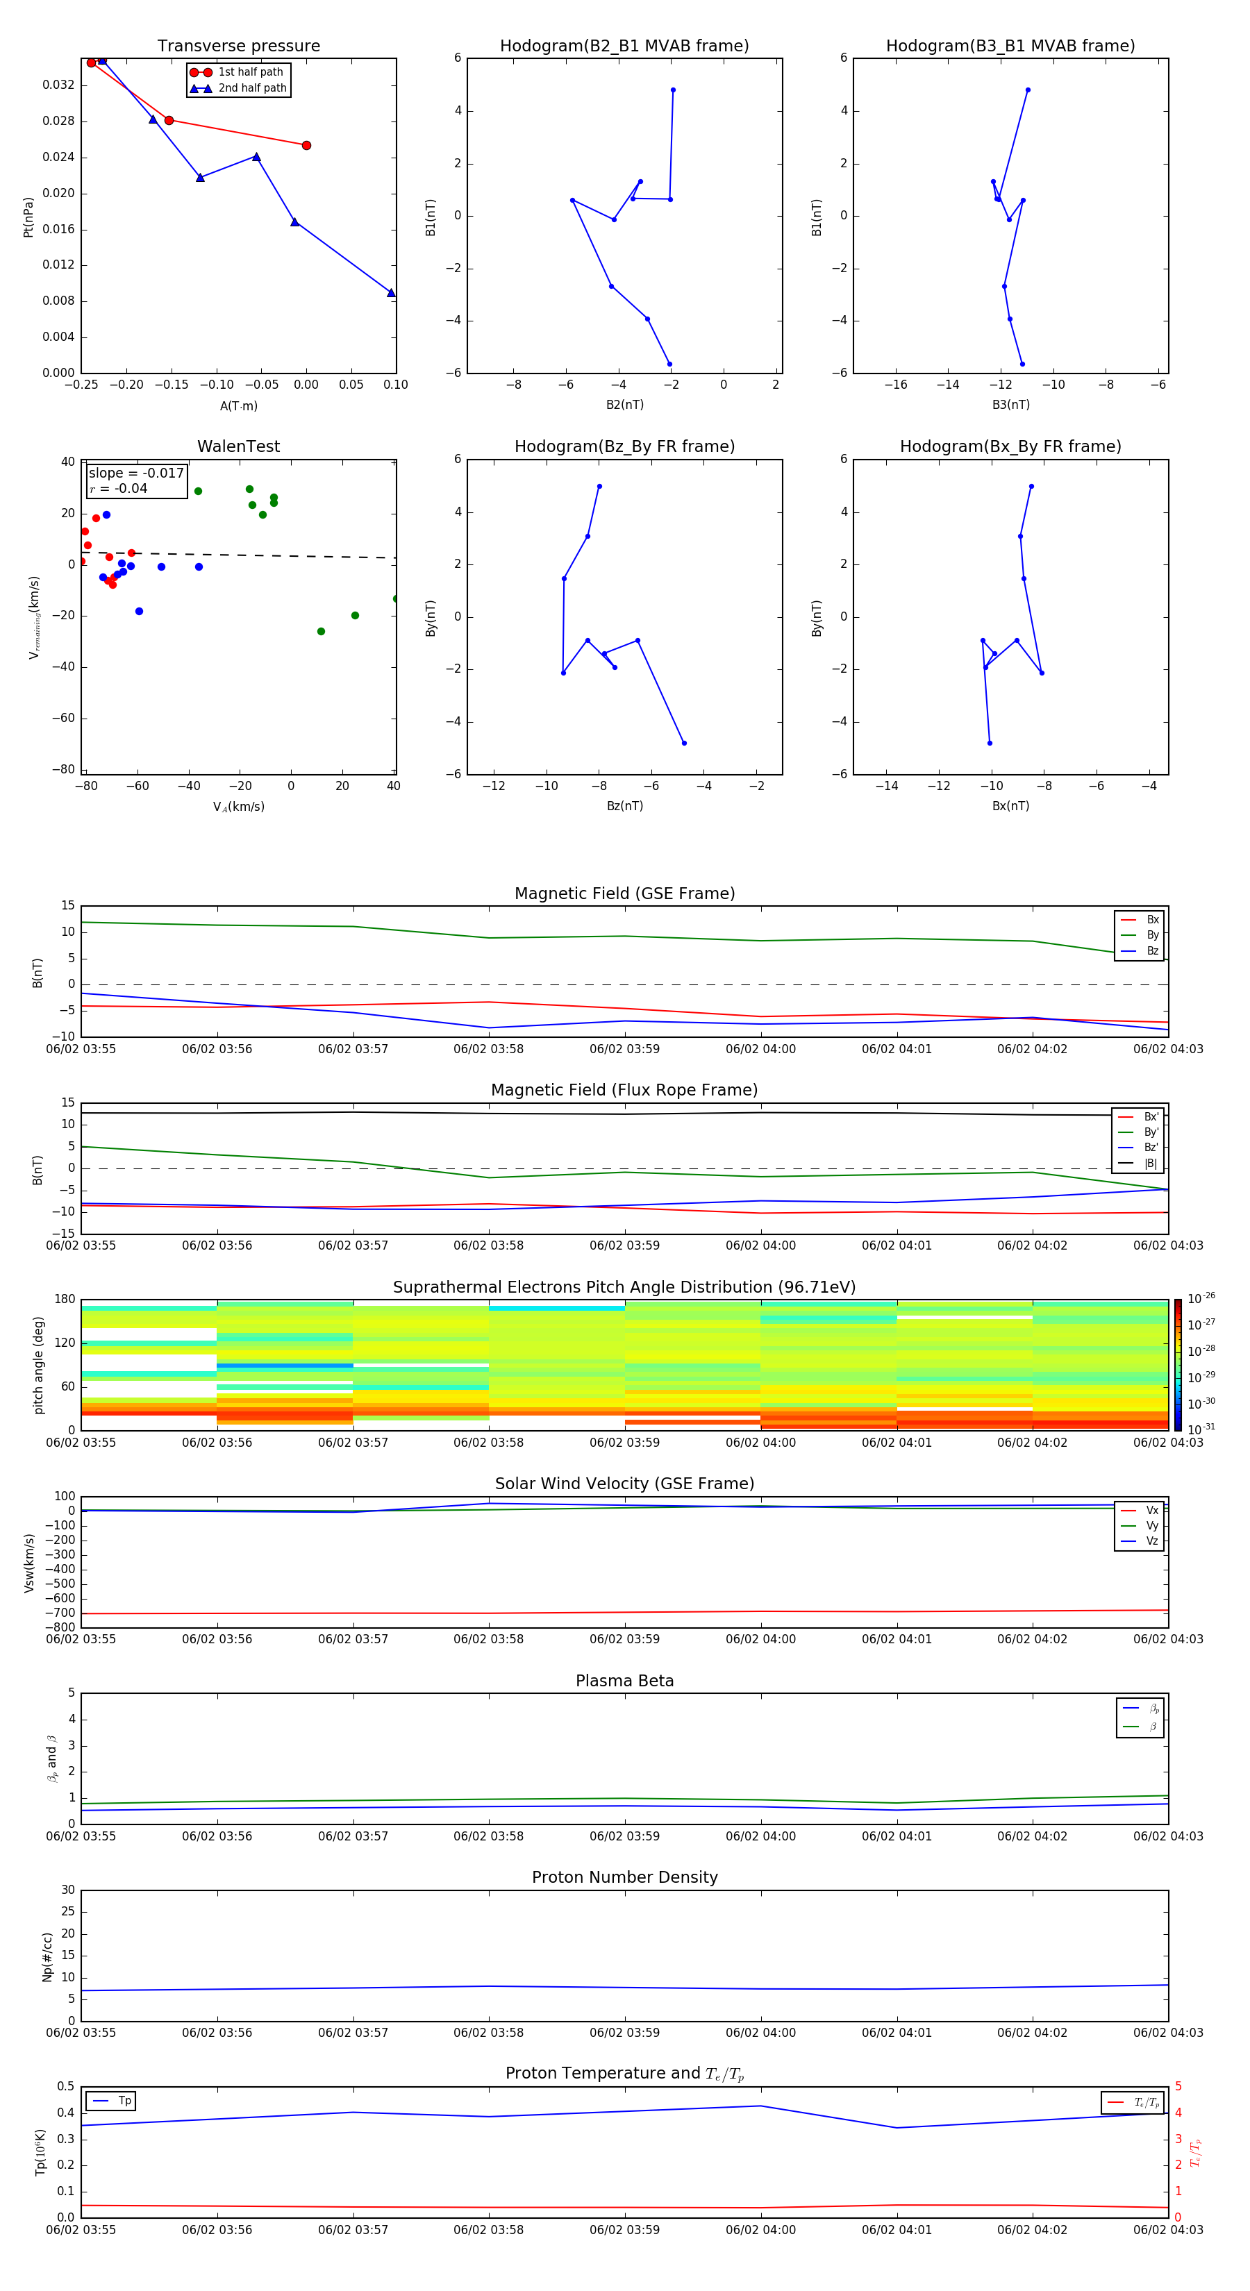Click the topmost point in B2_B1 hodogram
Viewport: 1250px width, 2291px height.
673,90
